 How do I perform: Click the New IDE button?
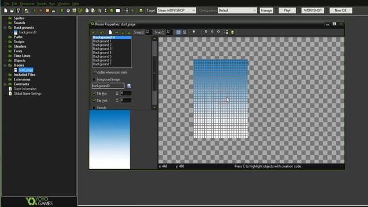[x=341, y=10]
